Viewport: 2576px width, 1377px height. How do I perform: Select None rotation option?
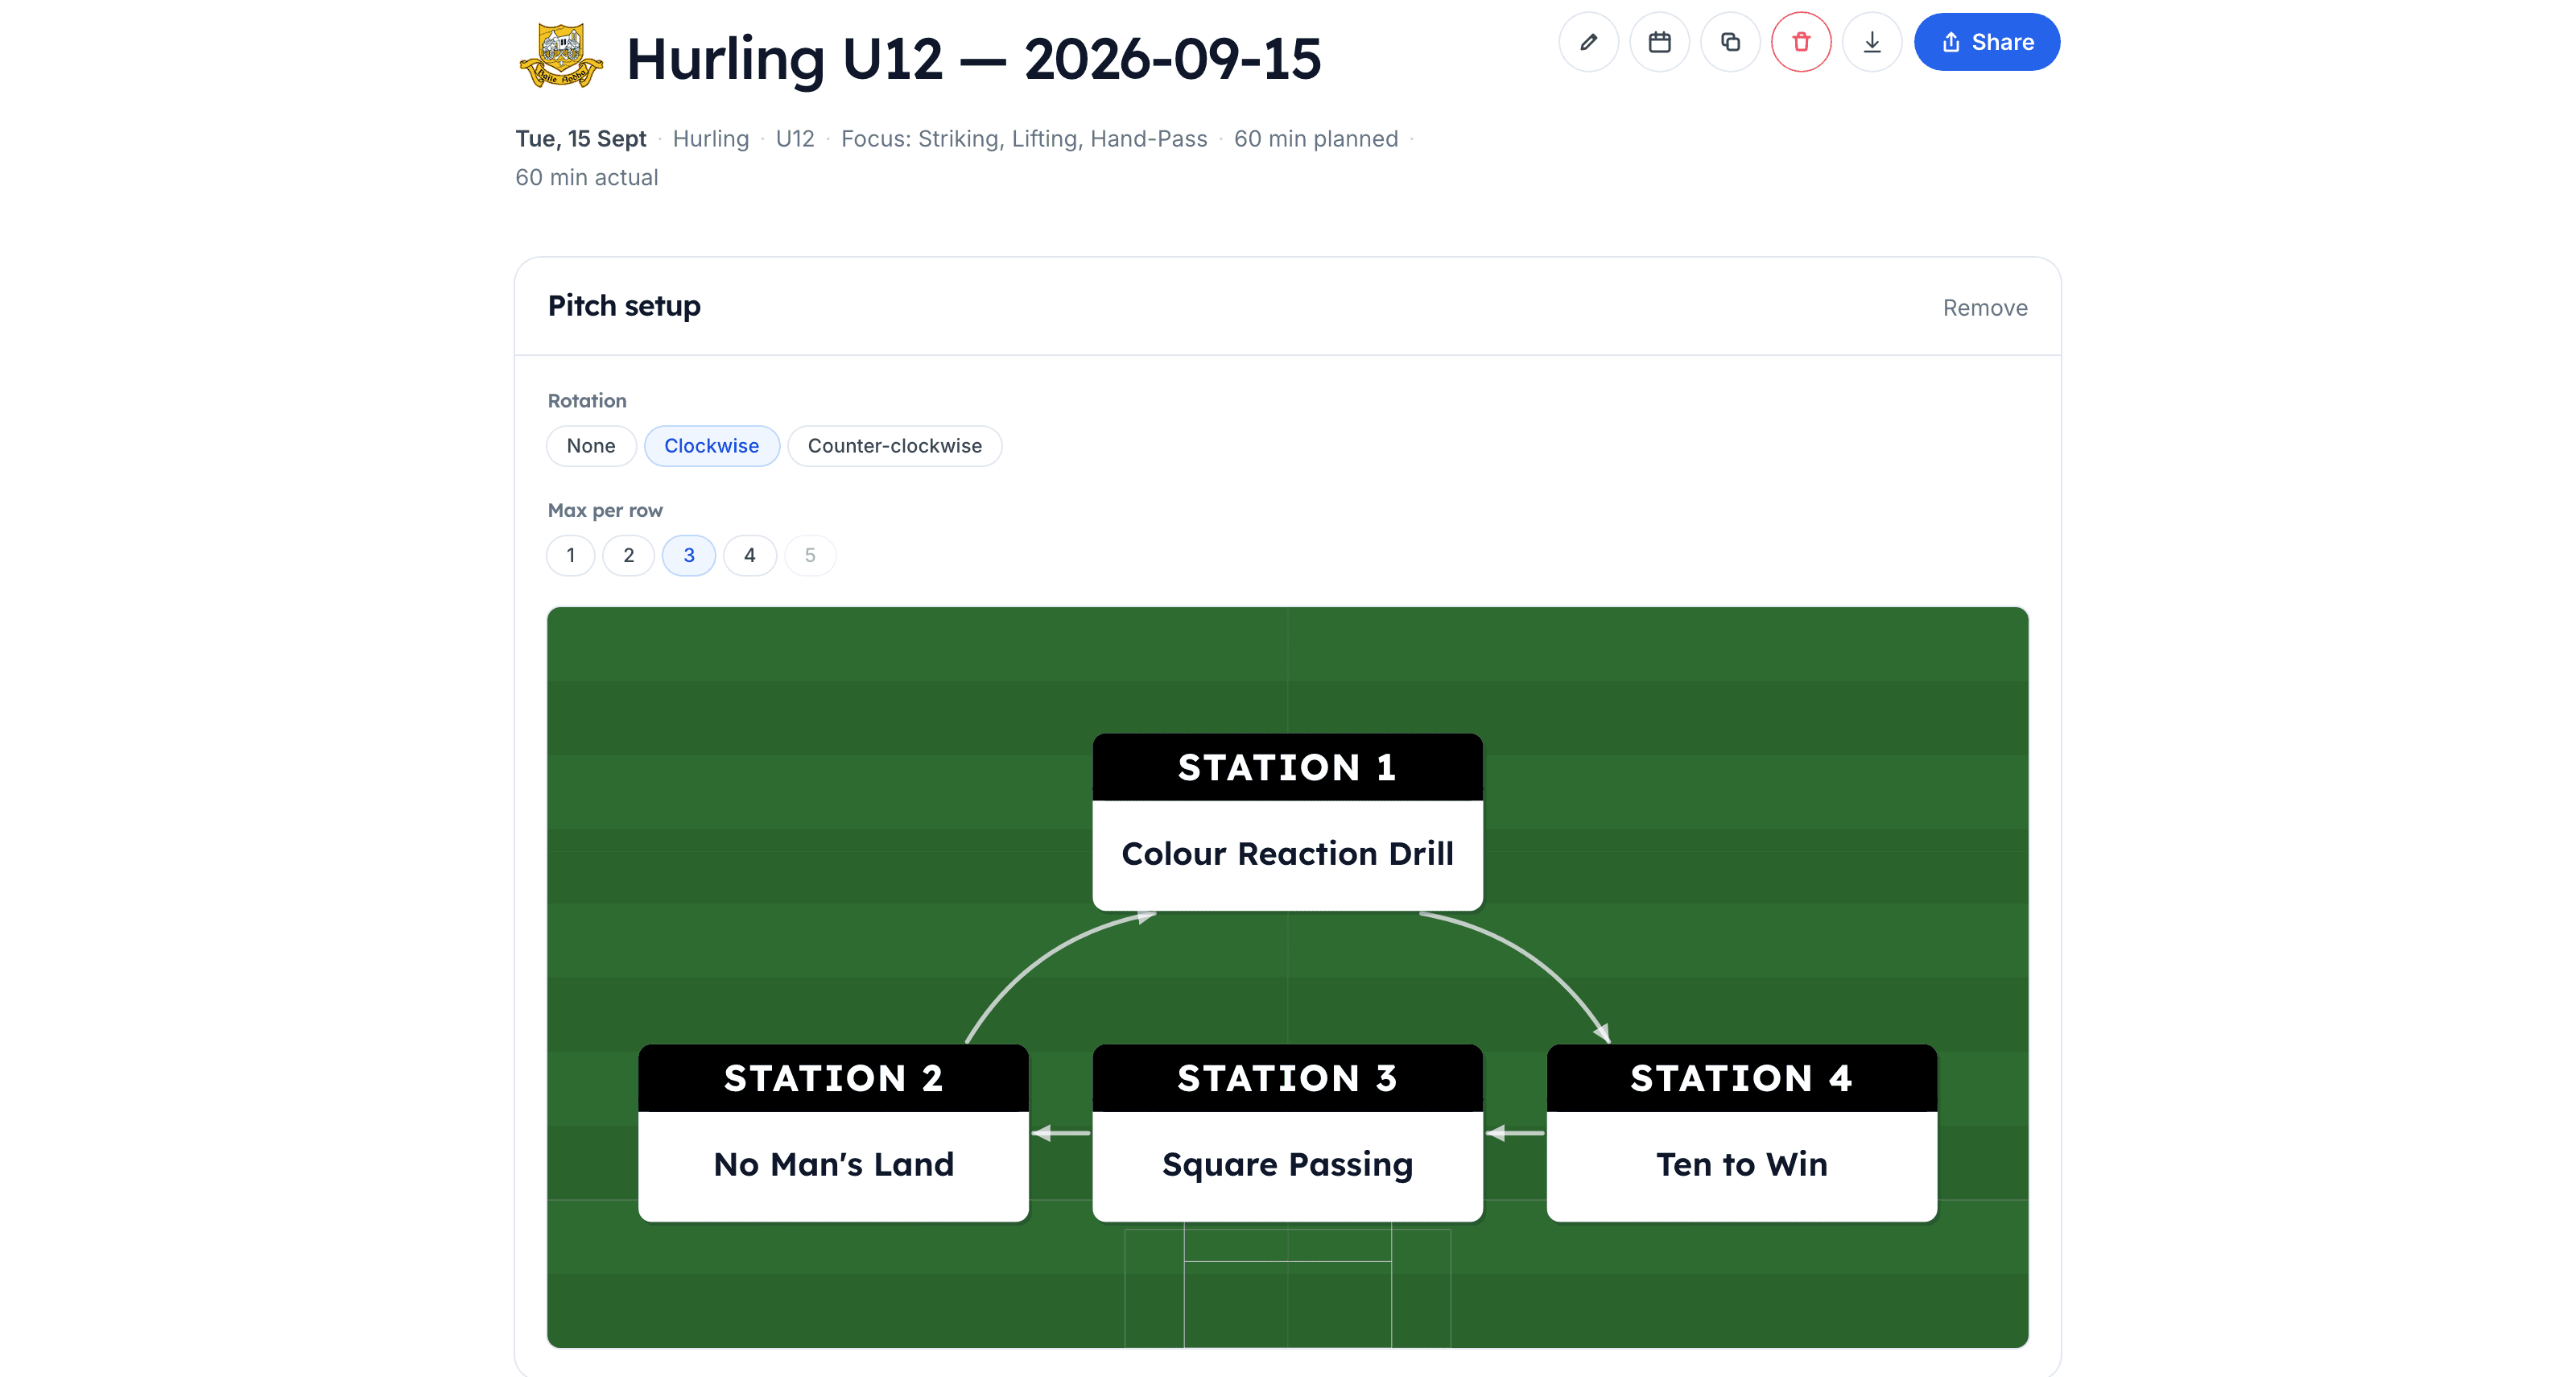click(591, 446)
